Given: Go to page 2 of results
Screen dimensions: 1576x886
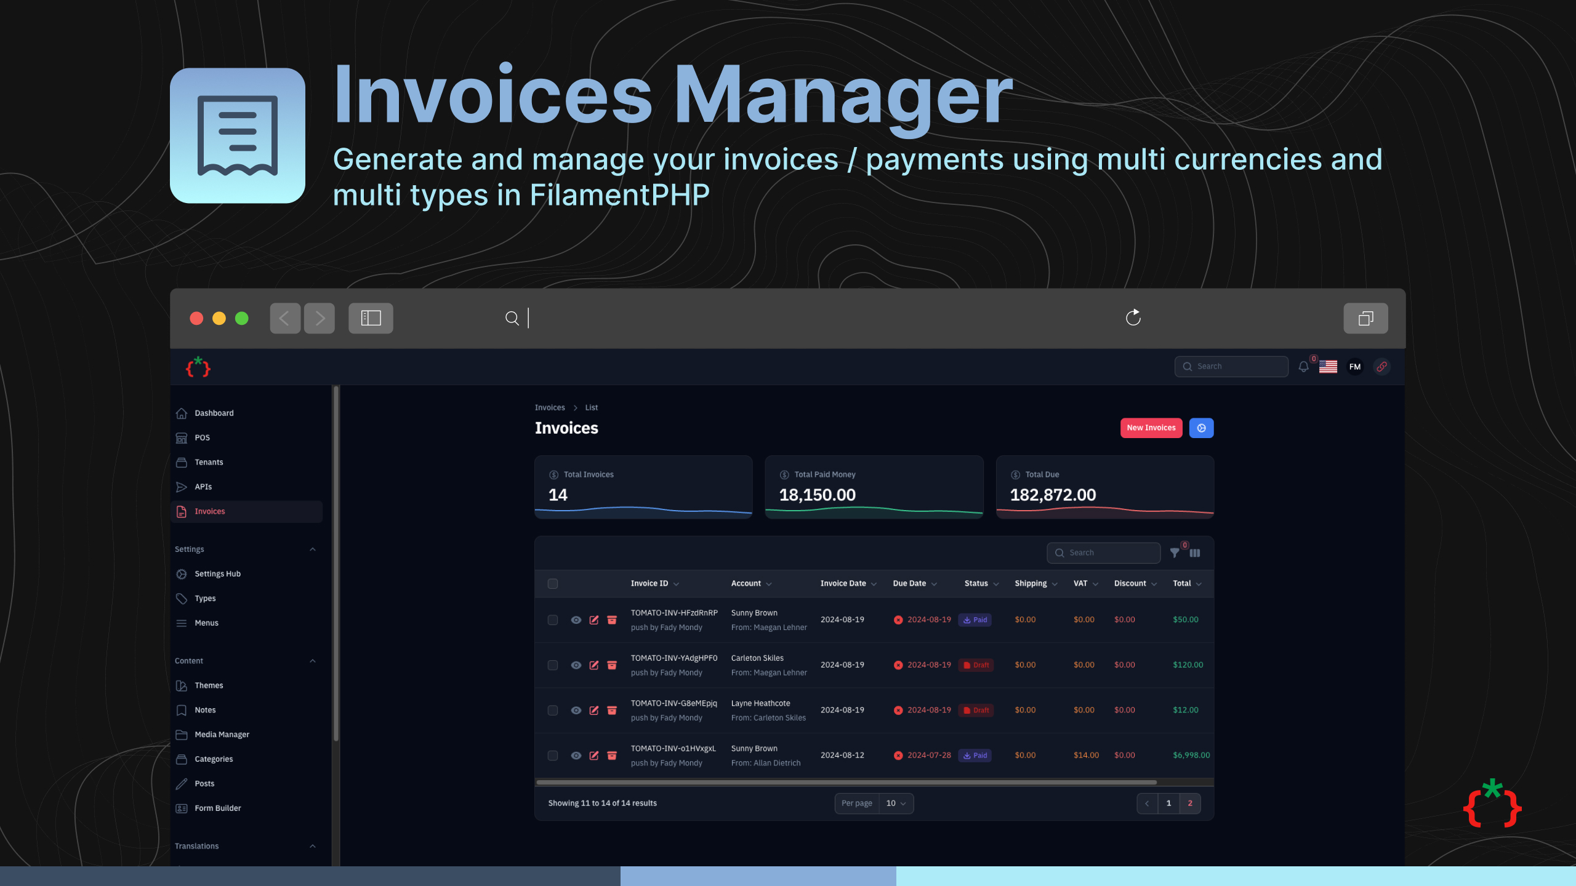Looking at the screenshot, I should [1189, 803].
